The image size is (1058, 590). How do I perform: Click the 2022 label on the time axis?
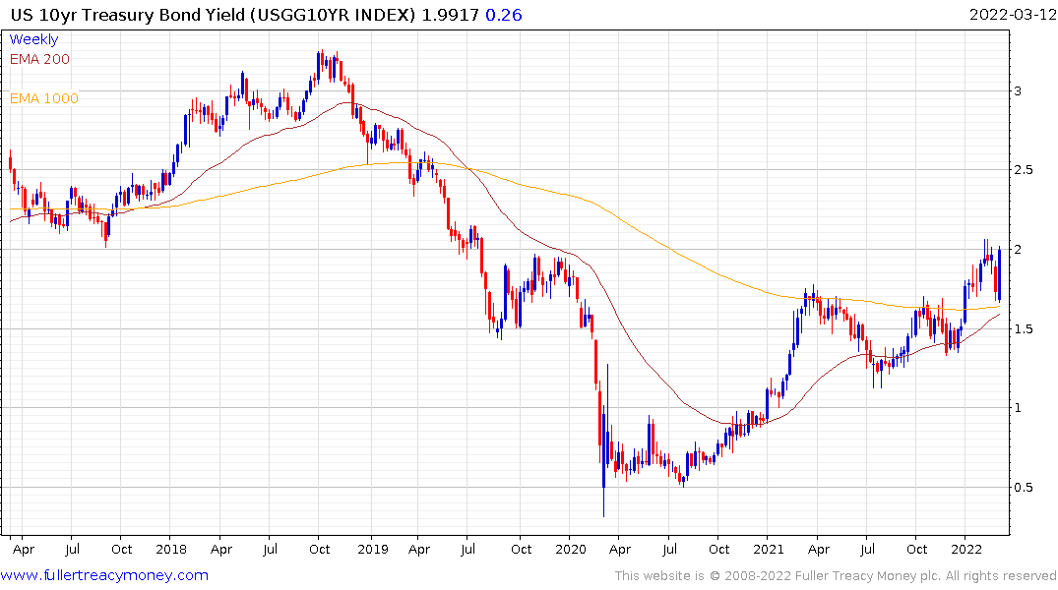[x=966, y=549]
